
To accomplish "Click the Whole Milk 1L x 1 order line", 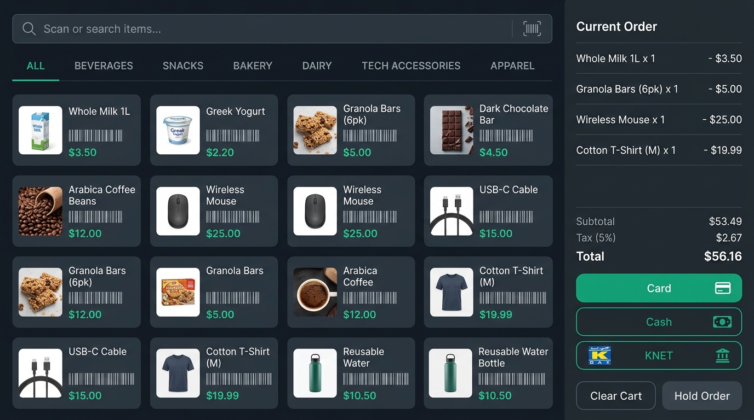I will pos(659,59).
